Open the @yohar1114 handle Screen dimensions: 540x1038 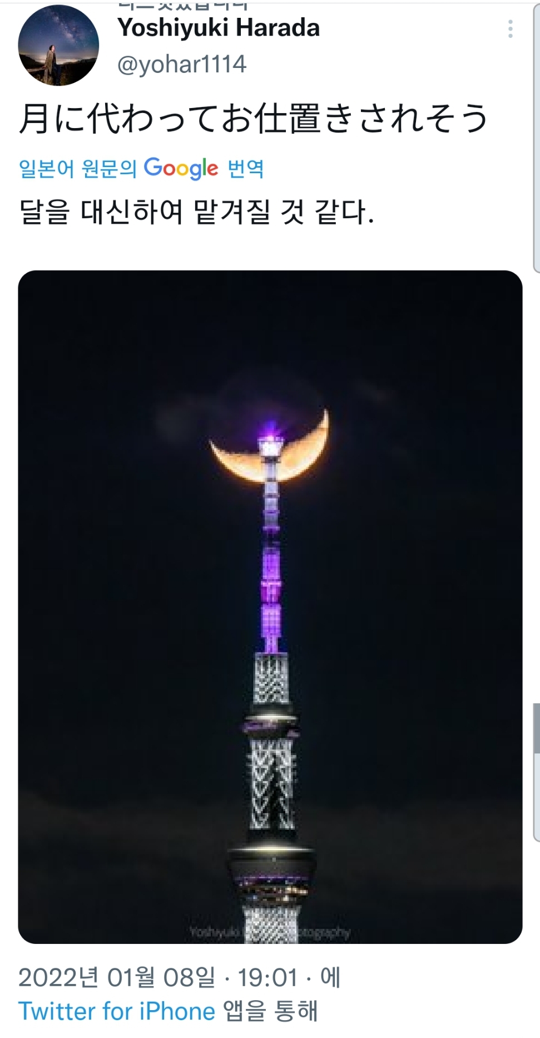[182, 65]
